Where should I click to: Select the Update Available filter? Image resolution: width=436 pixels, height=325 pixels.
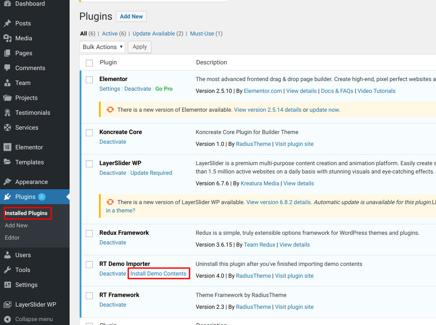pyautogui.click(x=154, y=34)
